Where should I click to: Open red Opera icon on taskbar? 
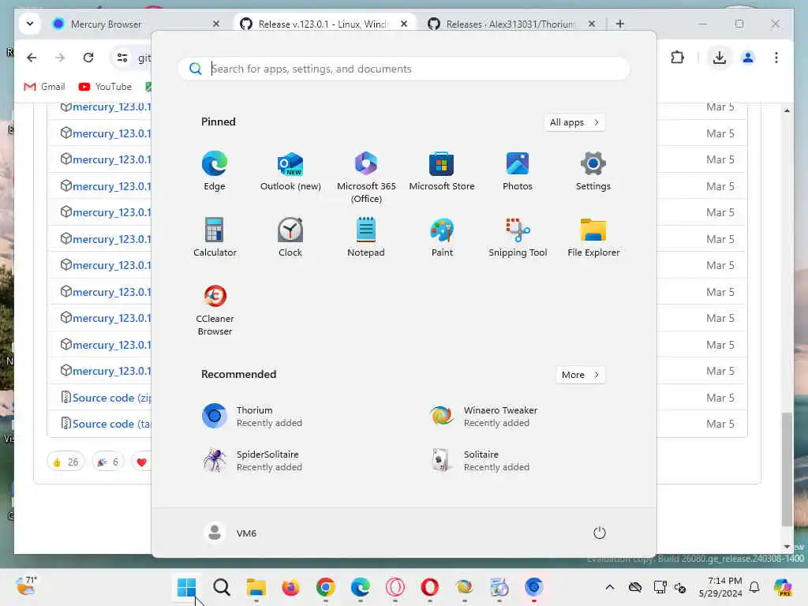point(429,587)
